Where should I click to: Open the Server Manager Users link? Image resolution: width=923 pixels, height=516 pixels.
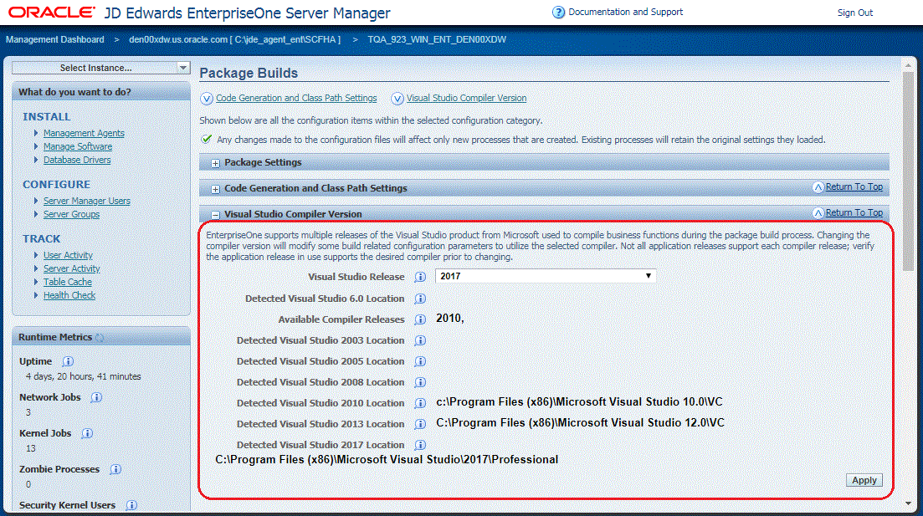(86, 201)
